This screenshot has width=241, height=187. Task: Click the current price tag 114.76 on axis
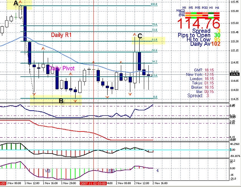(x=235, y=74)
